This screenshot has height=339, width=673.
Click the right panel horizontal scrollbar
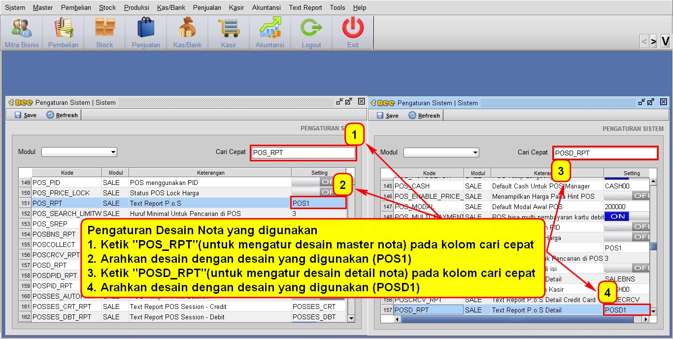(517, 319)
